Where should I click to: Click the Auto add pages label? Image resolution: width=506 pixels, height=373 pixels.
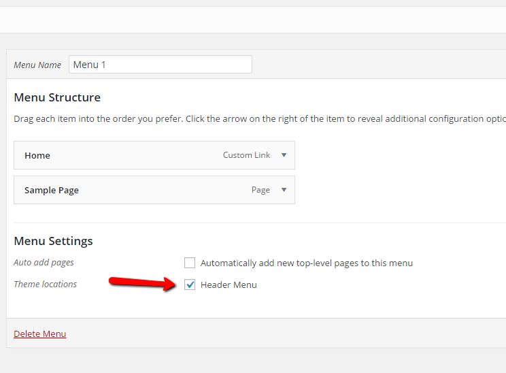[44, 263]
